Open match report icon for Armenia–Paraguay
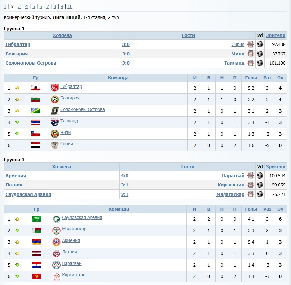The image size is (291, 285). pos(251,176)
